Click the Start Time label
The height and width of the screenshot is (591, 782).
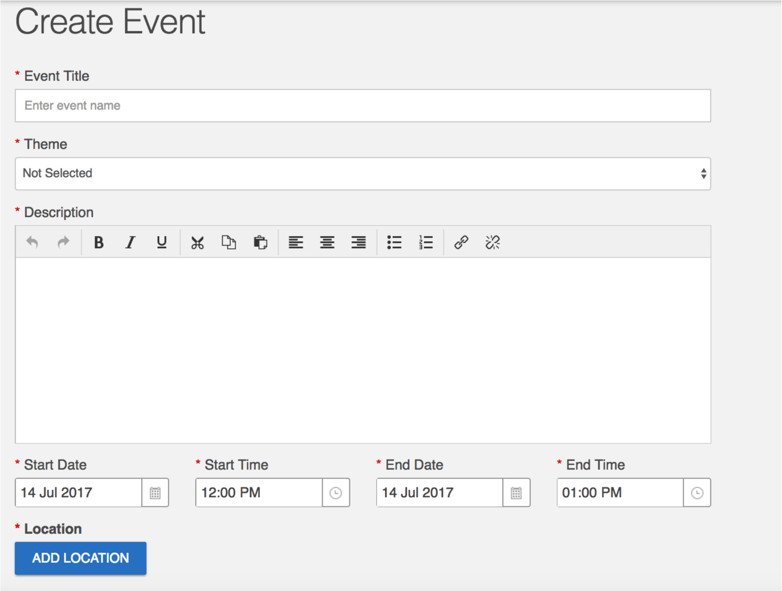(236, 465)
